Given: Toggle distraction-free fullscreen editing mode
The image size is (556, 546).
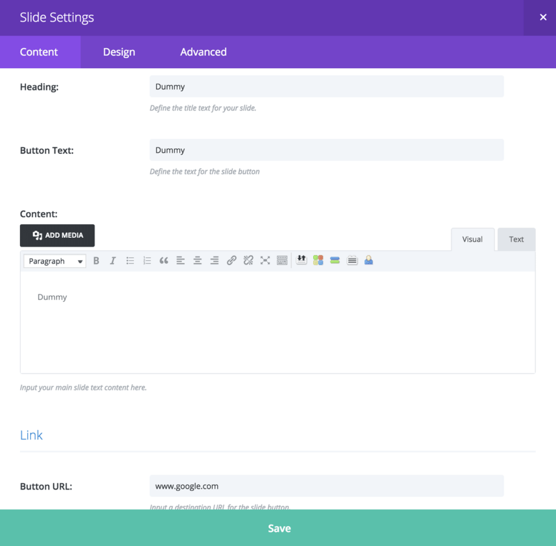Looking at the screenshot, I should [x=265, y=261].
